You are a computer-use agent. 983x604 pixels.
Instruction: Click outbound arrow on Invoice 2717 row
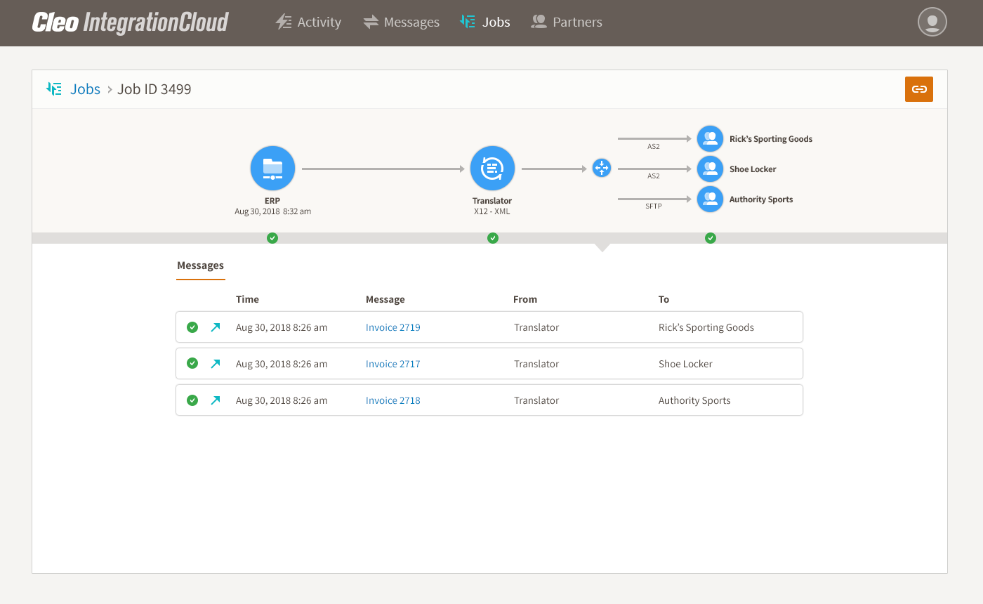(216, 364)
